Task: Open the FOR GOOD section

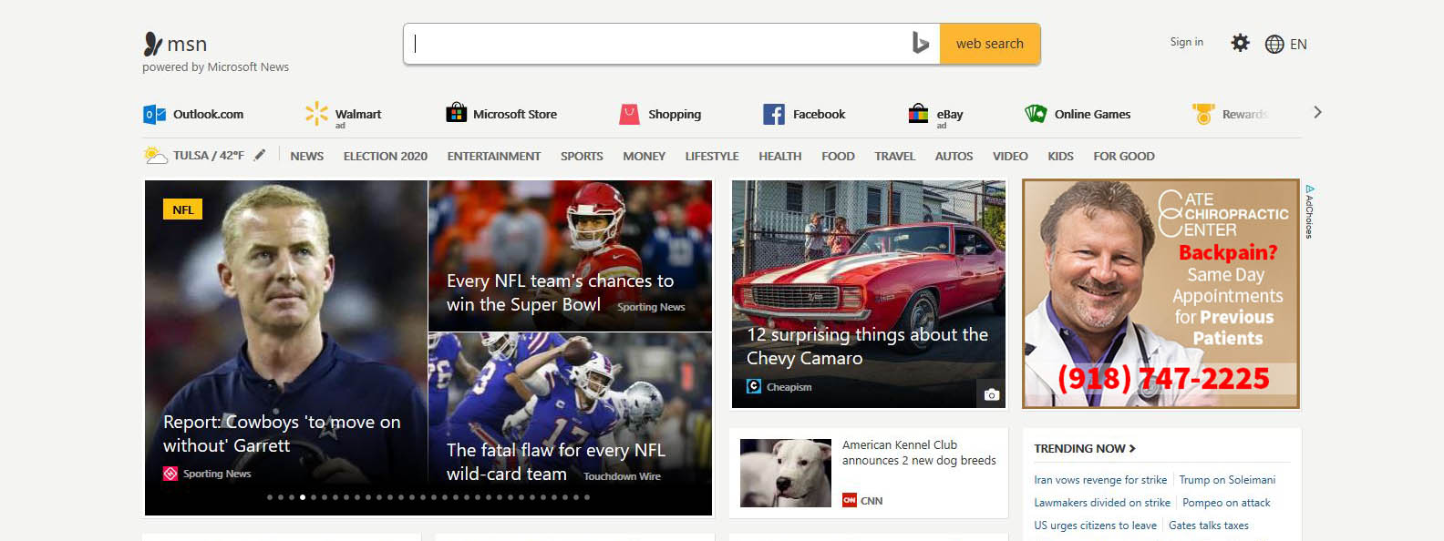Action: 1124,156
